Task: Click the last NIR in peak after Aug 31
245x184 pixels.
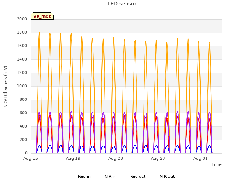Action: tap(209, 42)
